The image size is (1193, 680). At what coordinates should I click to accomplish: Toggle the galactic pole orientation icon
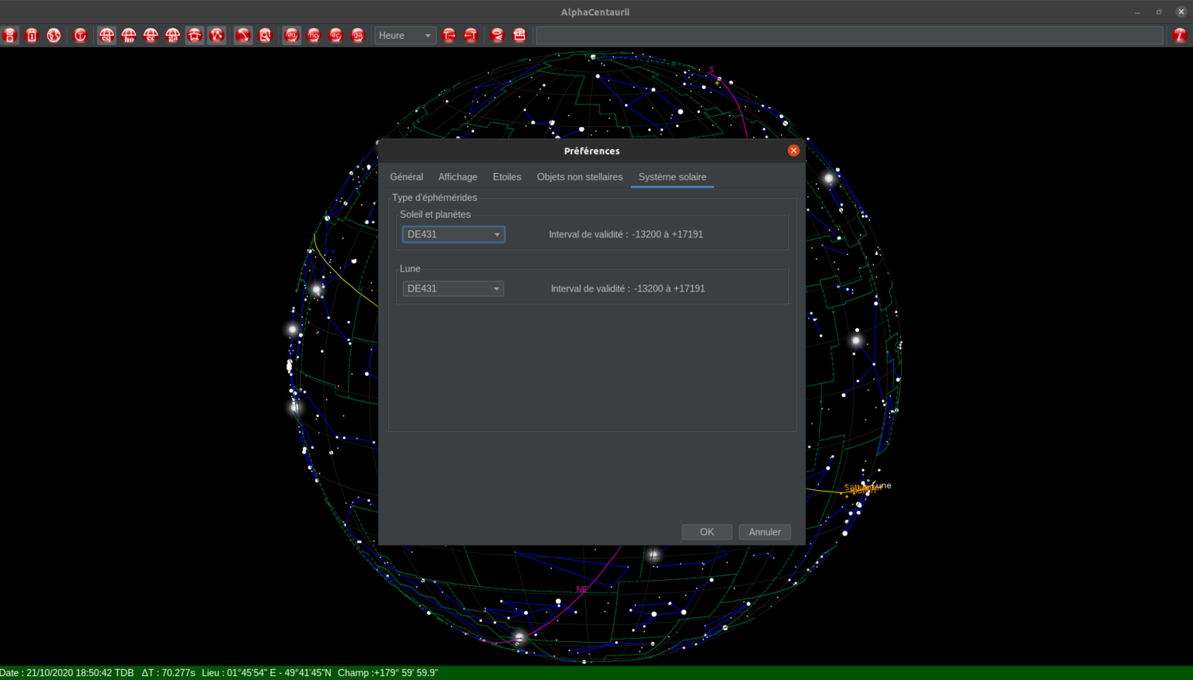click(359, 35)
